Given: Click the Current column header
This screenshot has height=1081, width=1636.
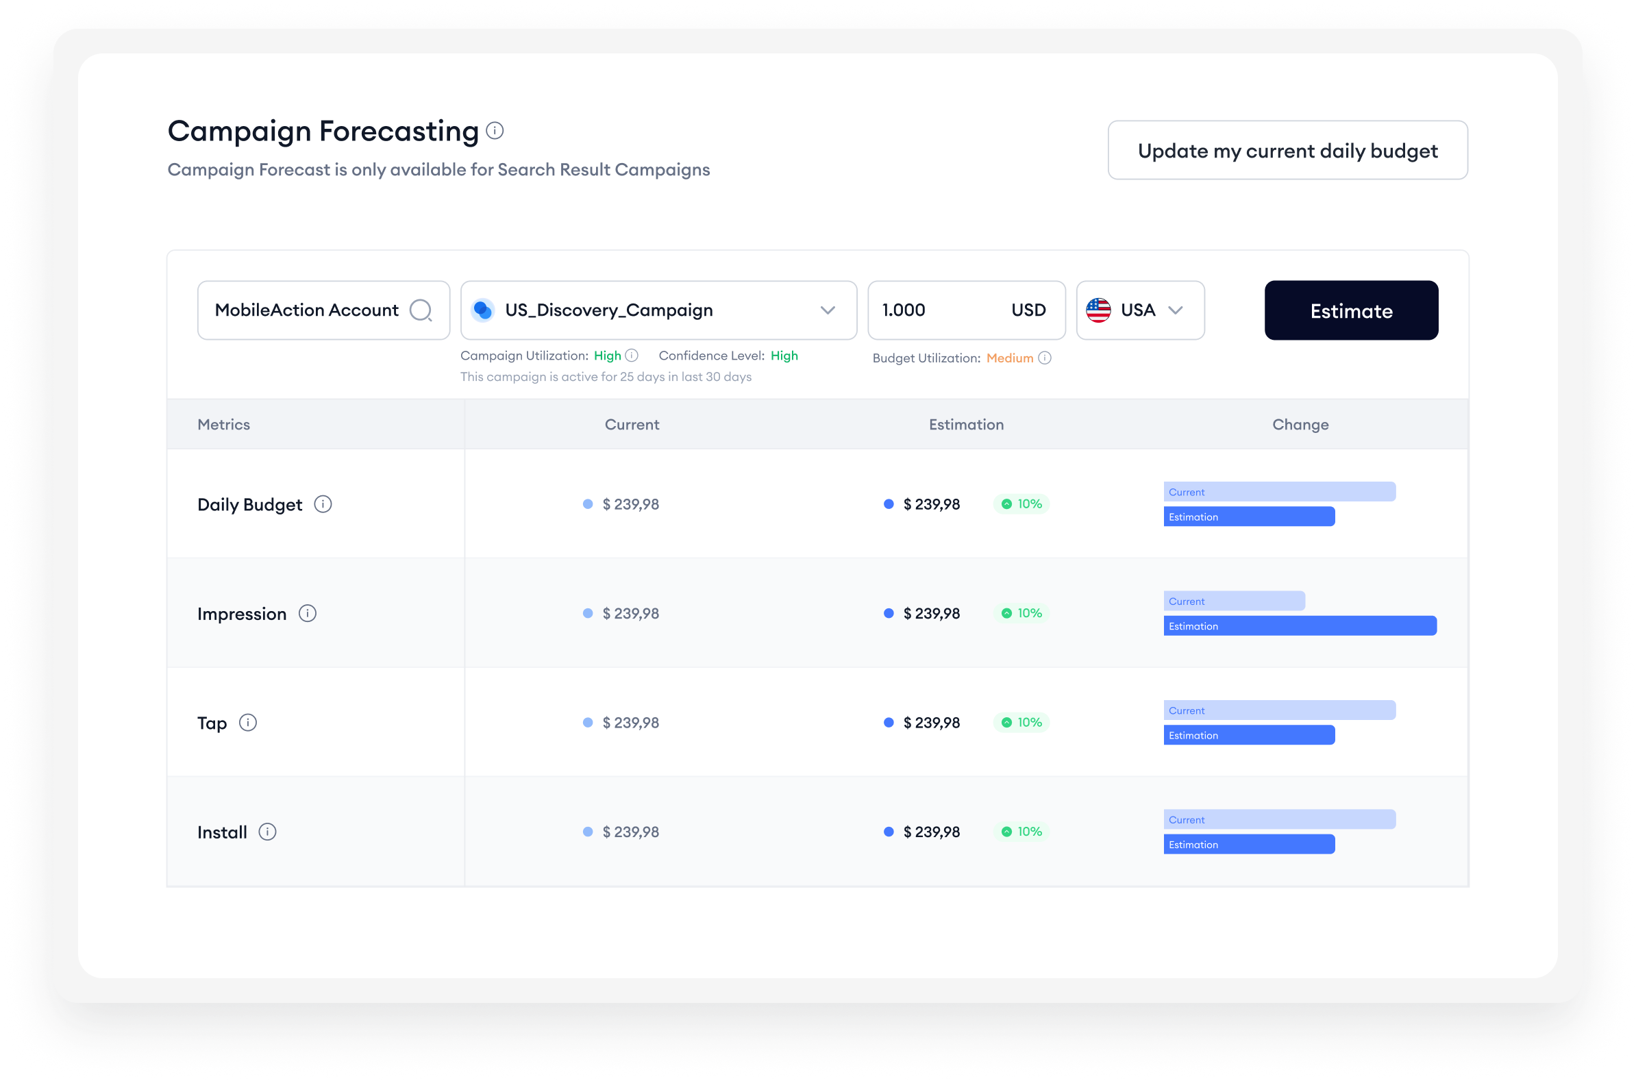Looking at the screenshot, I should (x=632, y=424).
